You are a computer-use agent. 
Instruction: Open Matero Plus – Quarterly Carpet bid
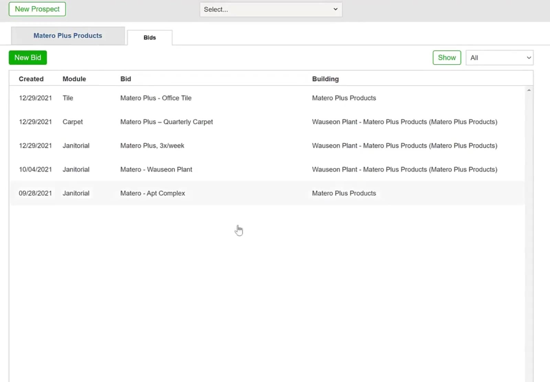pos(167,122)
